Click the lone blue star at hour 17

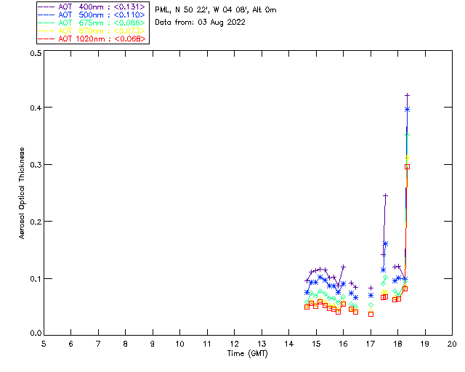pyautogui.click(x=371, y=296)
